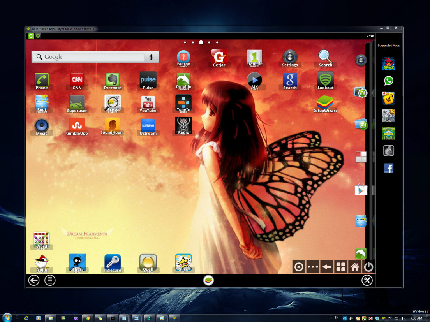Open Ninja Chicken game

coord(42,264)
